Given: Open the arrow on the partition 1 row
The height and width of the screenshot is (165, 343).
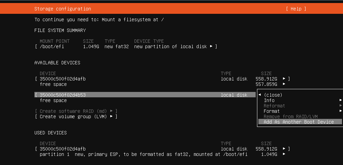Looking at the screenshot, I should click(x=284, y=154).
